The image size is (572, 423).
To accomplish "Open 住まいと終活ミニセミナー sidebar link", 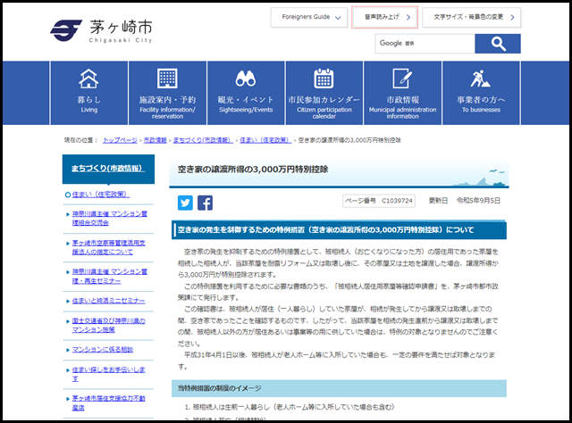I will coord(108,301).
